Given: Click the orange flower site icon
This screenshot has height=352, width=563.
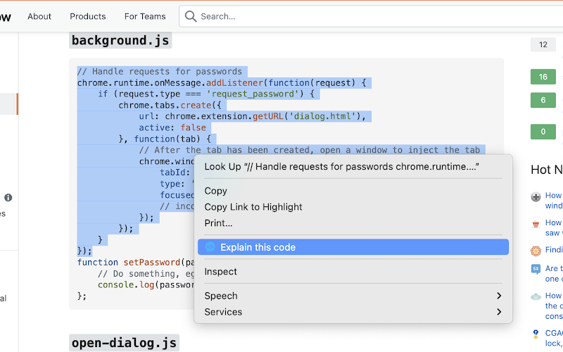Looking at the screenshot, I should pos(536,251).
